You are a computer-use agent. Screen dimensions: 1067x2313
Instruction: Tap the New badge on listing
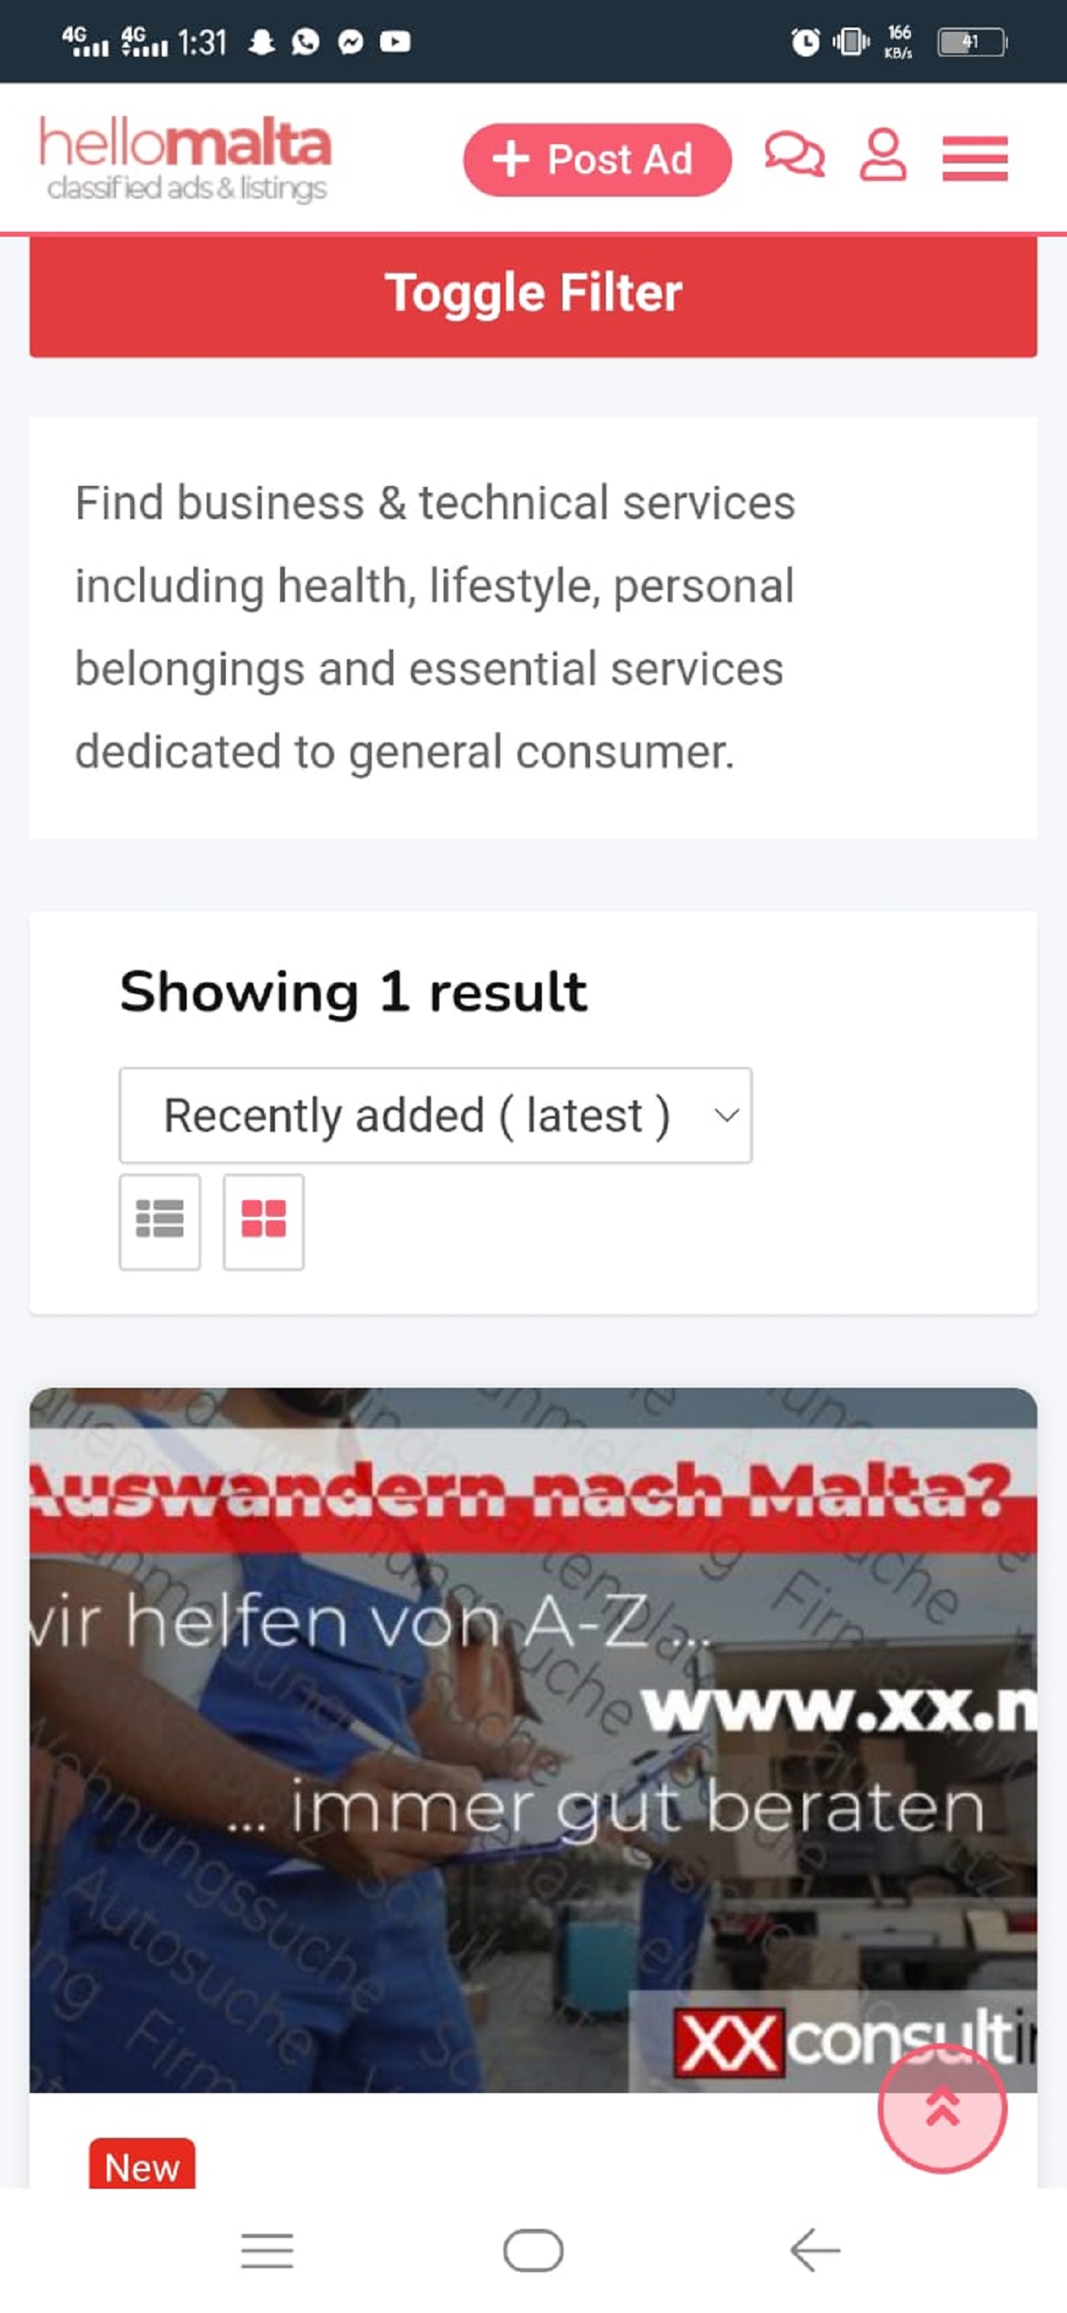(142, 2166)
